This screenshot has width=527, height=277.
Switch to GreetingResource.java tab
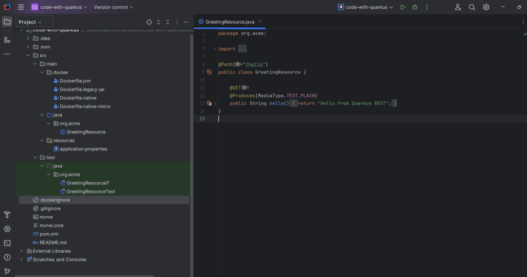click(x=230, y=22)
